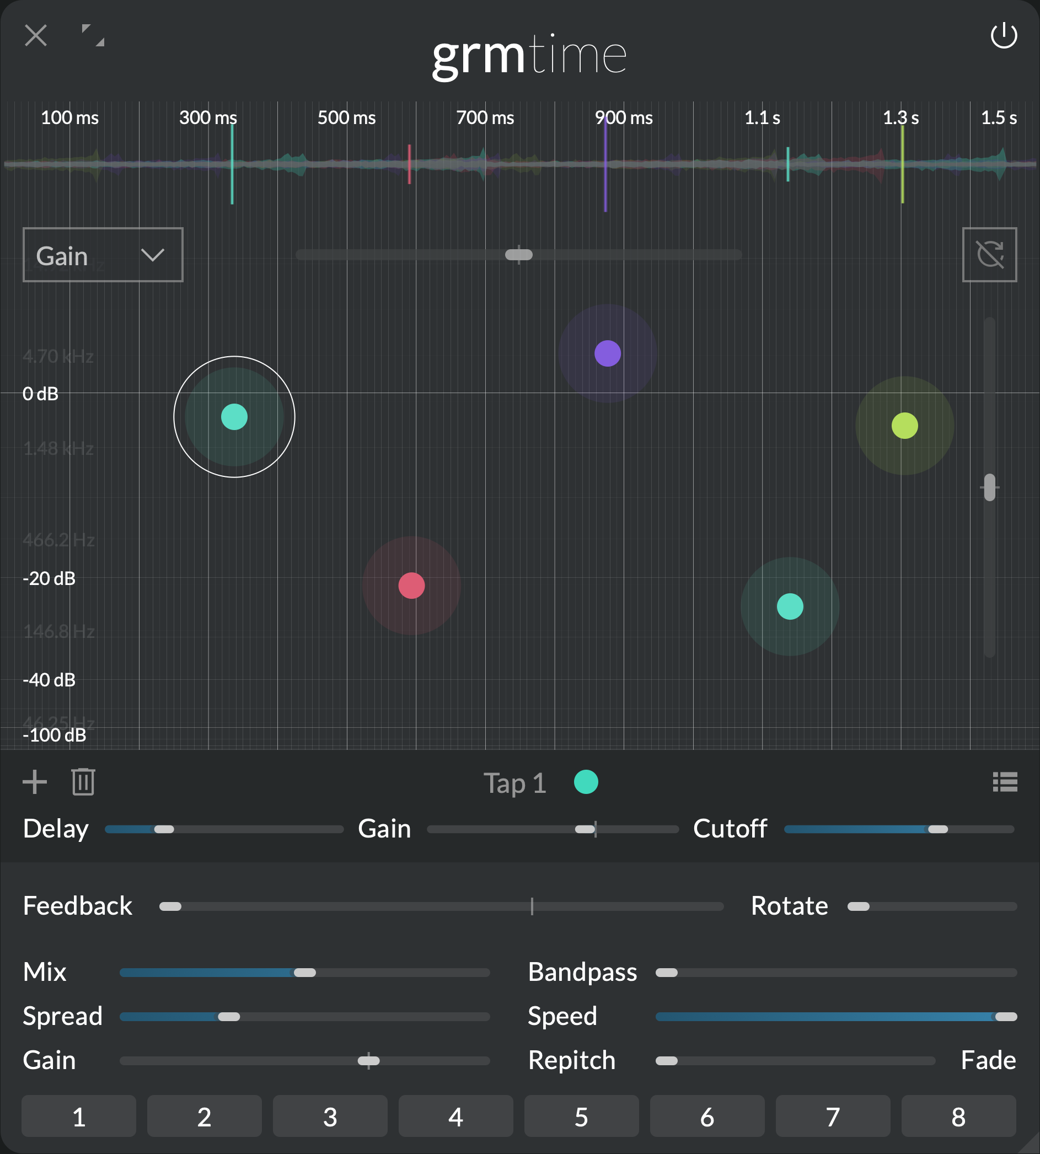Open the tap list view icon

(x=1005, y=782)
